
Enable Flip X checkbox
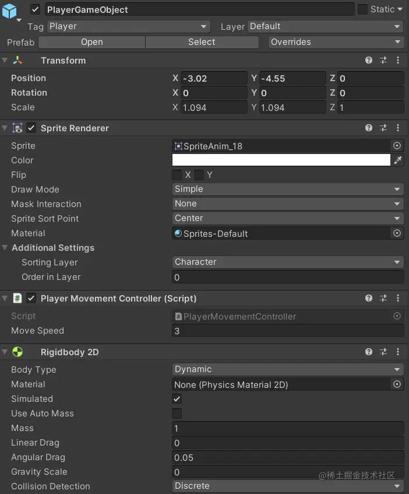177,175
